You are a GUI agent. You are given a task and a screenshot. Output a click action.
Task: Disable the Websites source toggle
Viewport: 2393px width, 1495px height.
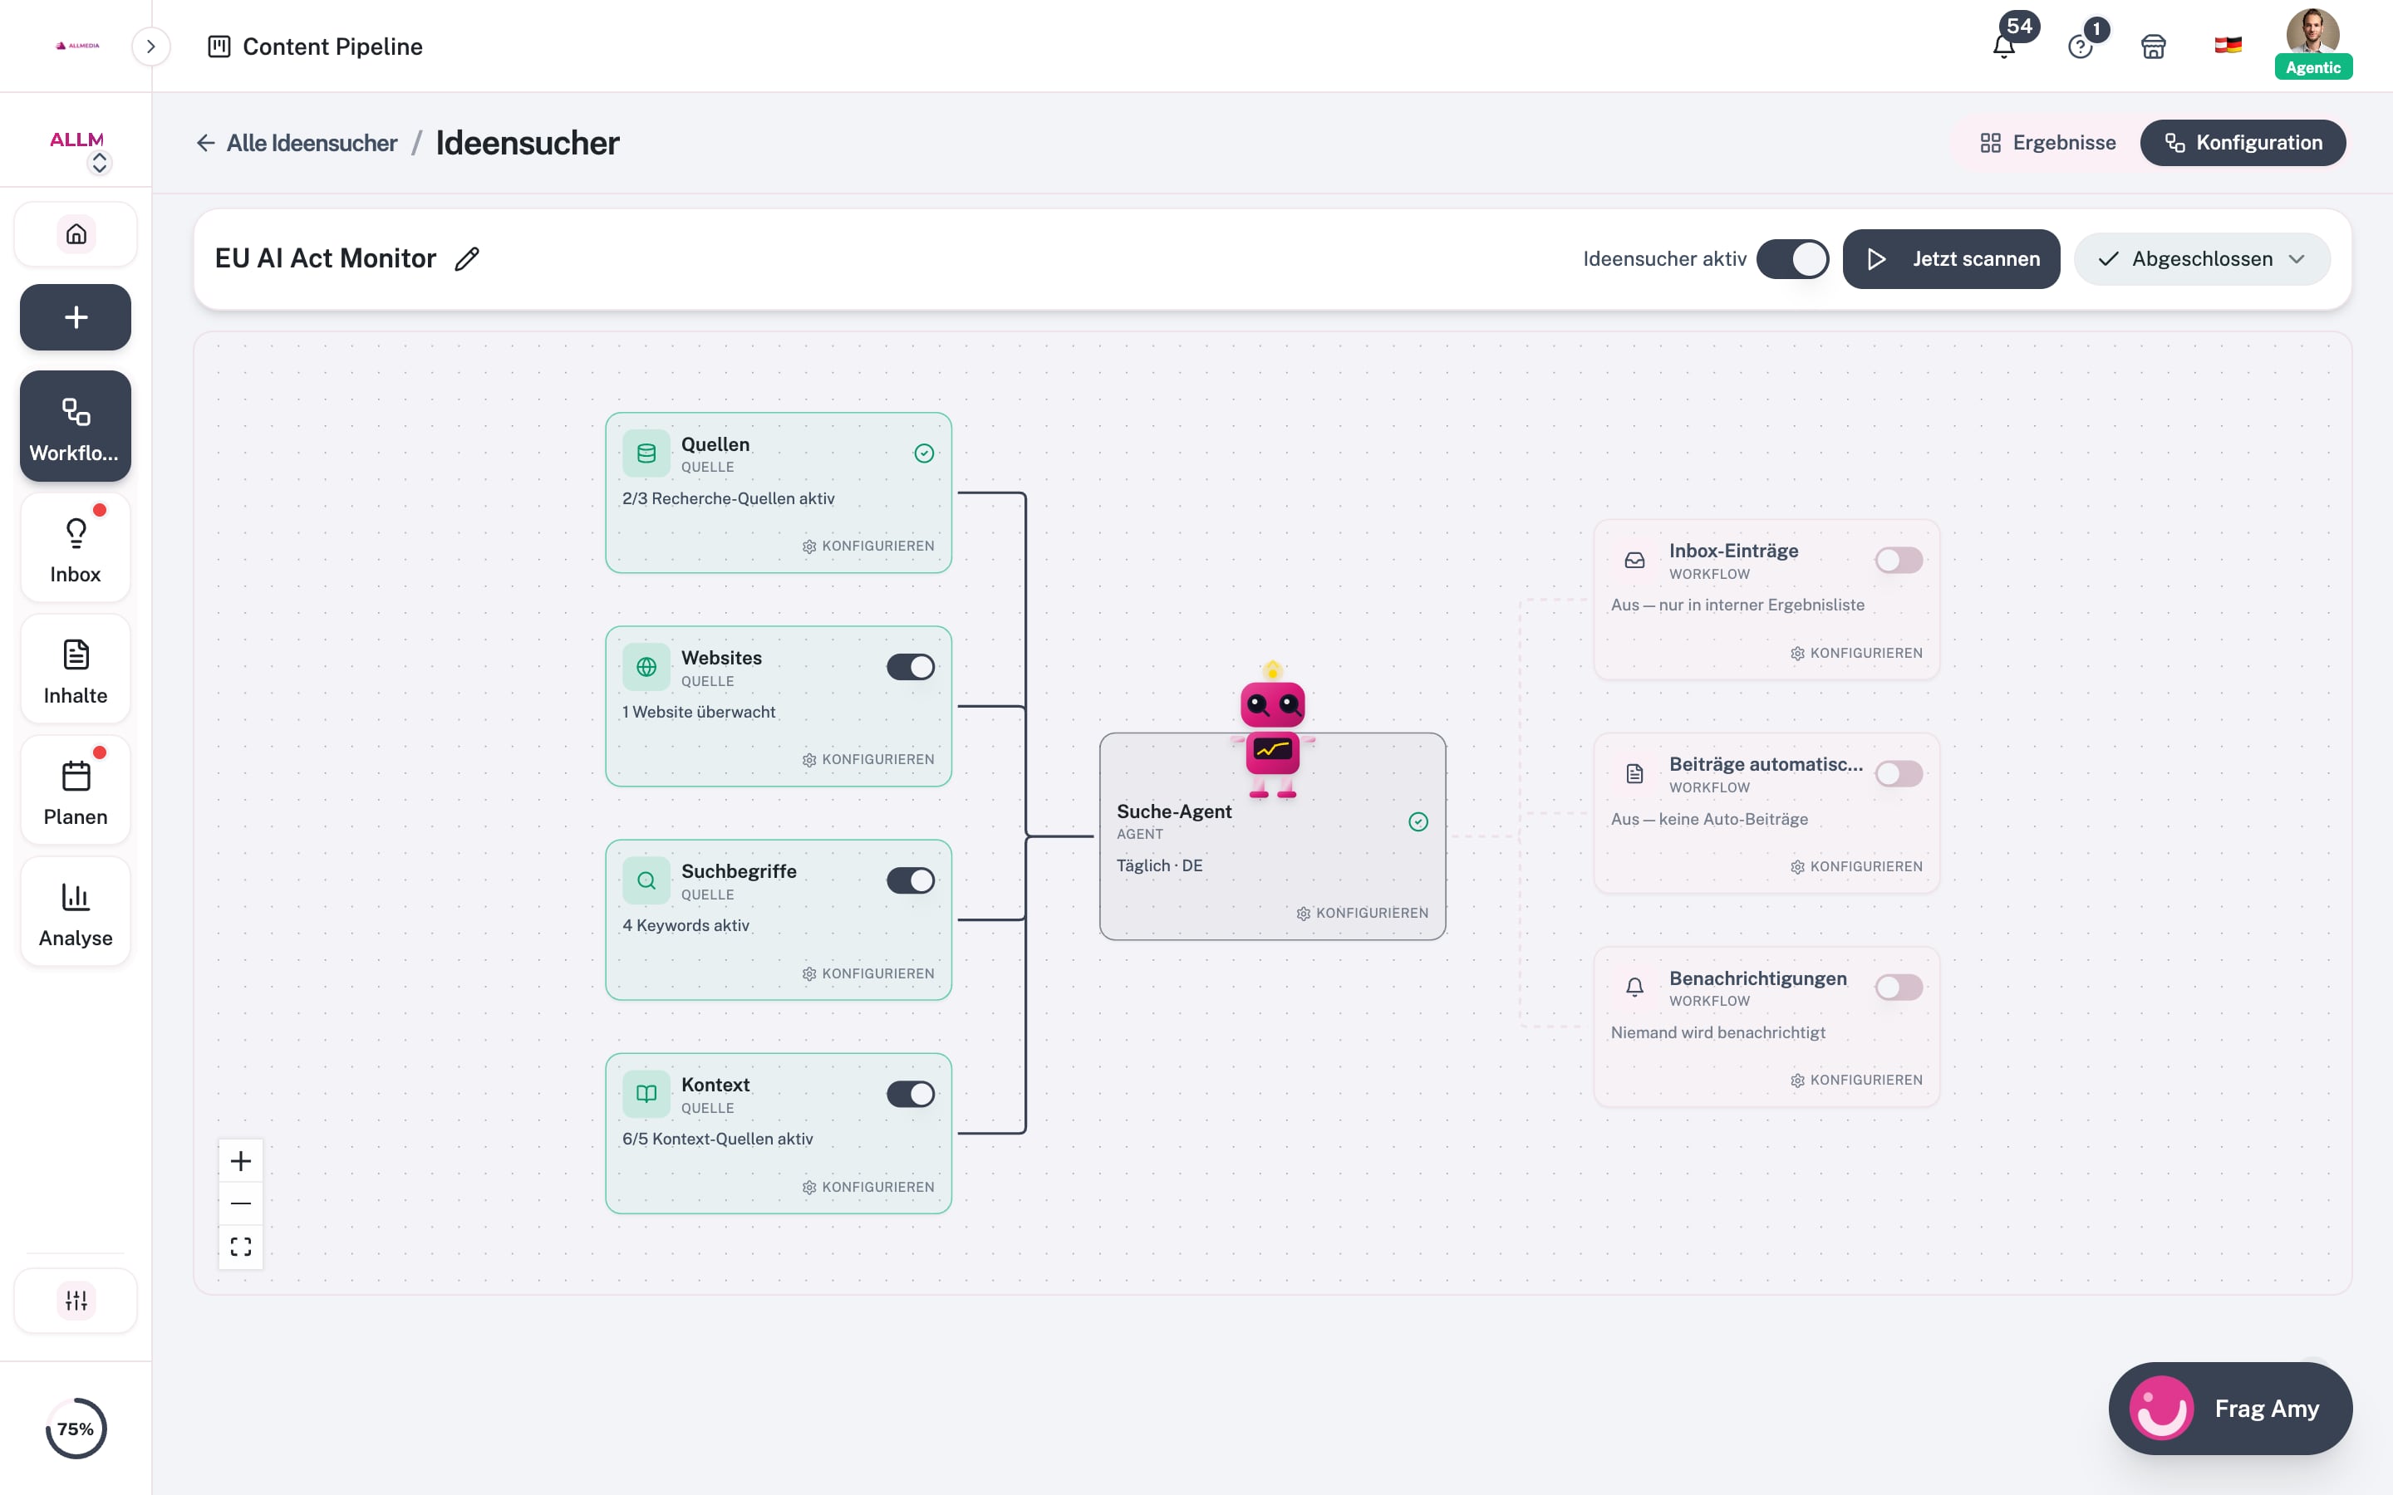(910, 668)
